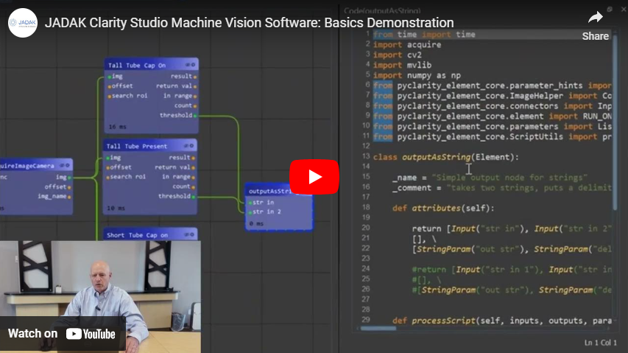Click the Tall Tube Present node title
Screen dimensions: 628x353
[x=137, y=146]
